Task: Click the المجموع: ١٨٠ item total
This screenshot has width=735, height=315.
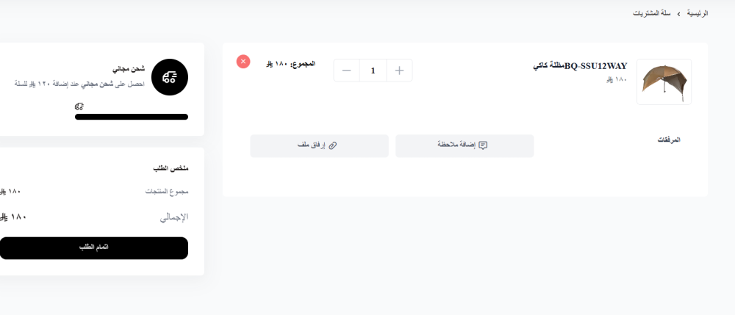Action: (x=290, y=64)
